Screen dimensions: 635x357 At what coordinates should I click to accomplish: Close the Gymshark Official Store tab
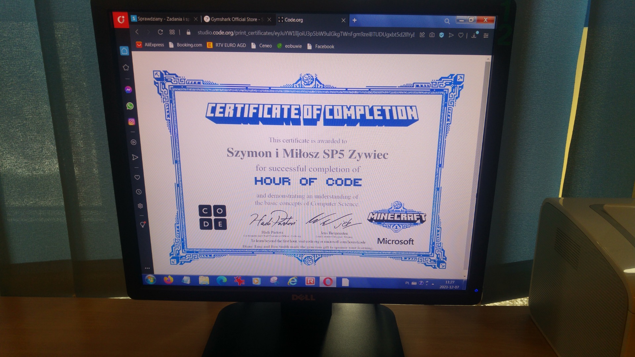pyautogui.click(x=269, y=20)
